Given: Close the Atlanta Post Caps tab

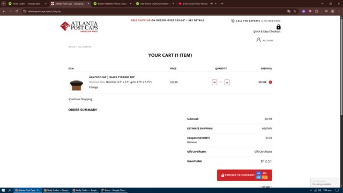Looking at the screenshot, I should coord(88,4).
